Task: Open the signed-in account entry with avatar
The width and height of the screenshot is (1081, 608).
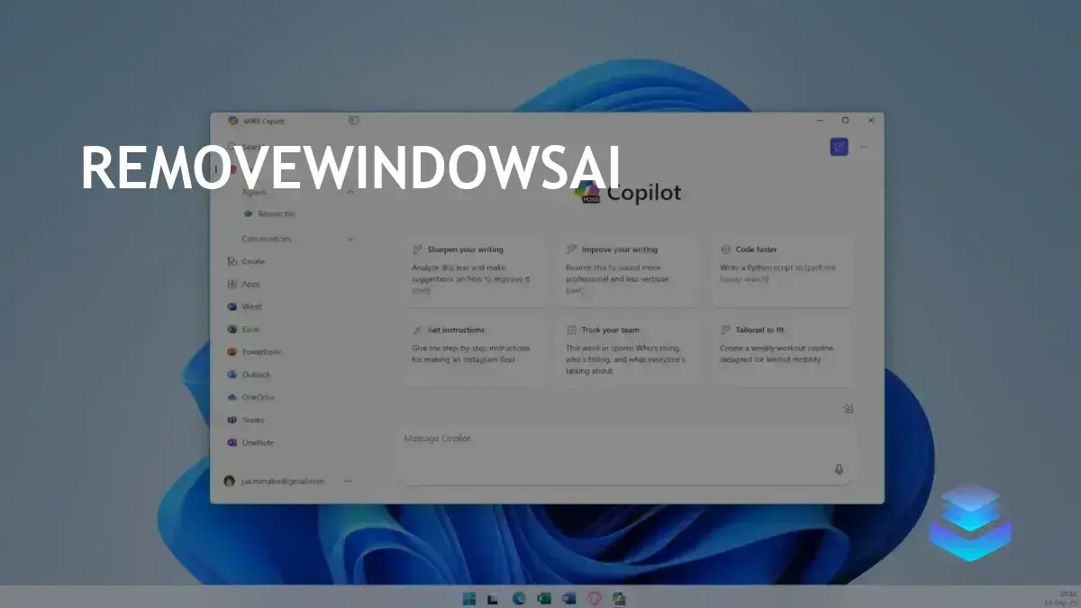Action: tap(275, 481)
